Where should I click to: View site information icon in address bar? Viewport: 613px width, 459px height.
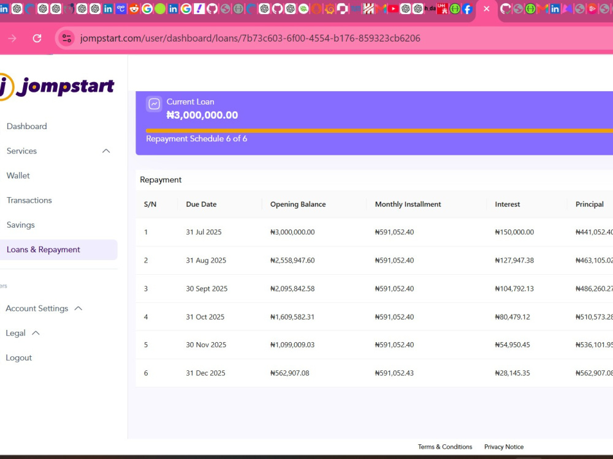click(67, 38)
